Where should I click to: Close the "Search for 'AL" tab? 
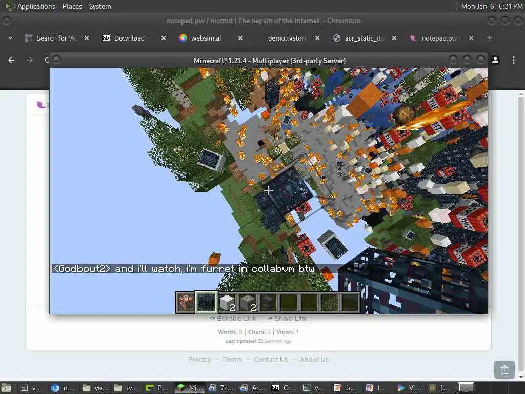[86, 38]
